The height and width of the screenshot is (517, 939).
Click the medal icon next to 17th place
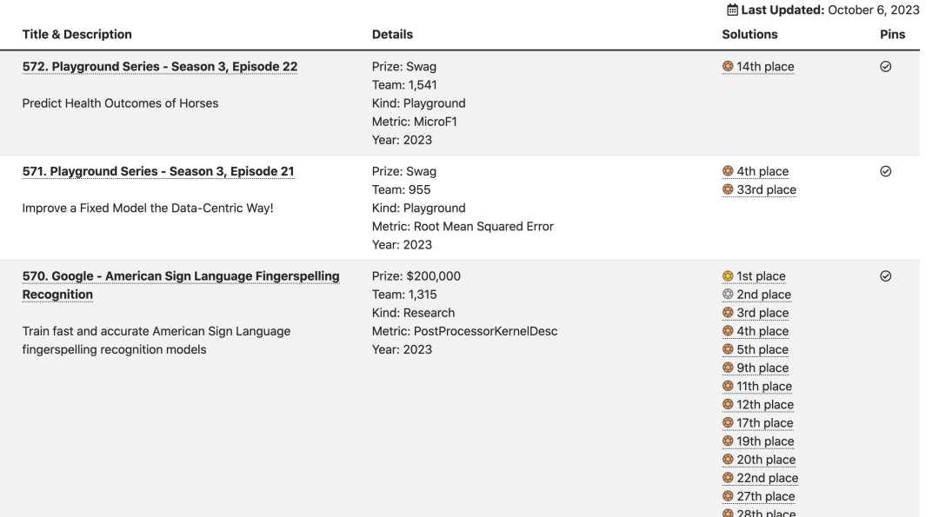click(728, 423)
